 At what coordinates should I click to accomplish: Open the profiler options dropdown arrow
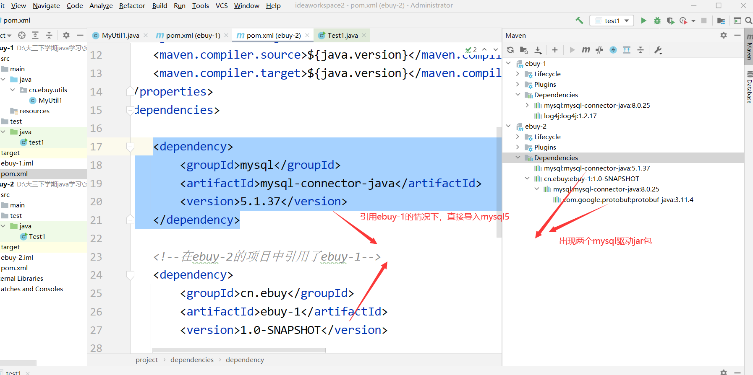pyautogui.click(x=693, y=21)
